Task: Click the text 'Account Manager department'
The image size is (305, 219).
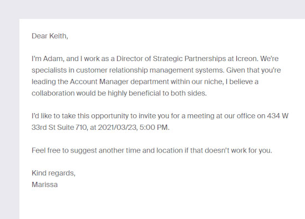Action: (x=119, y=82)
